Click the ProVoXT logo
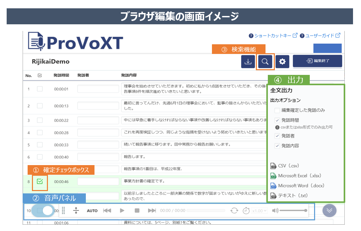Image resolution: width=361 pixels, height=231 pixels. coord(76,42)
